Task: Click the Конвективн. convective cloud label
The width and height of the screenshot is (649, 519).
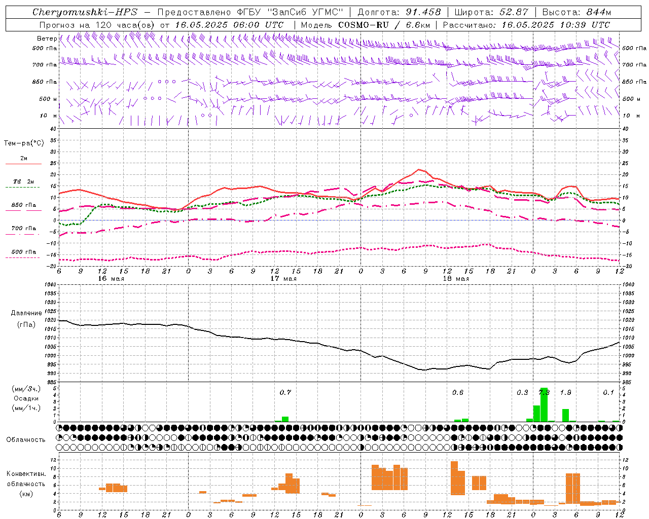Action: tap(26, 474)
